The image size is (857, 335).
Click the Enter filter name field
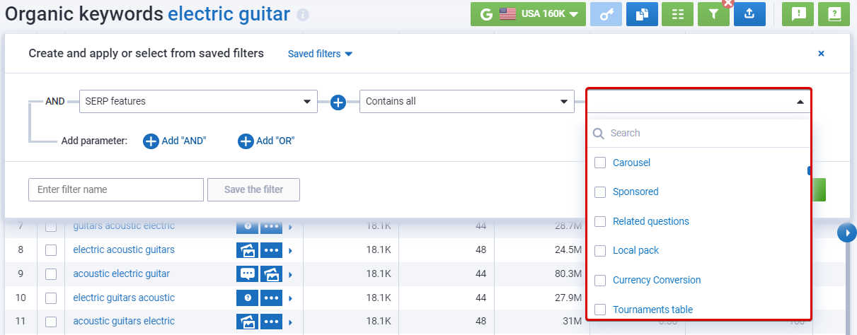(x=116, y=189)
